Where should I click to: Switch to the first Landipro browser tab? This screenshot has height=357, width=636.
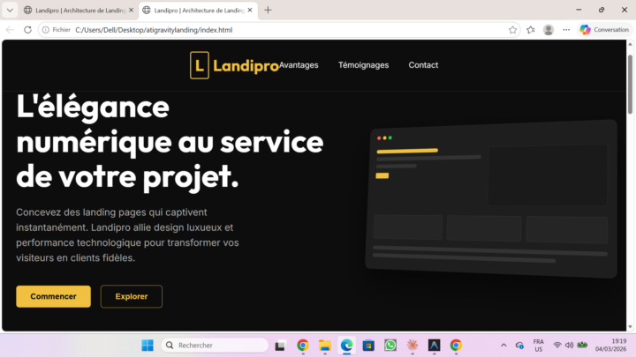[x=79, y=10]
